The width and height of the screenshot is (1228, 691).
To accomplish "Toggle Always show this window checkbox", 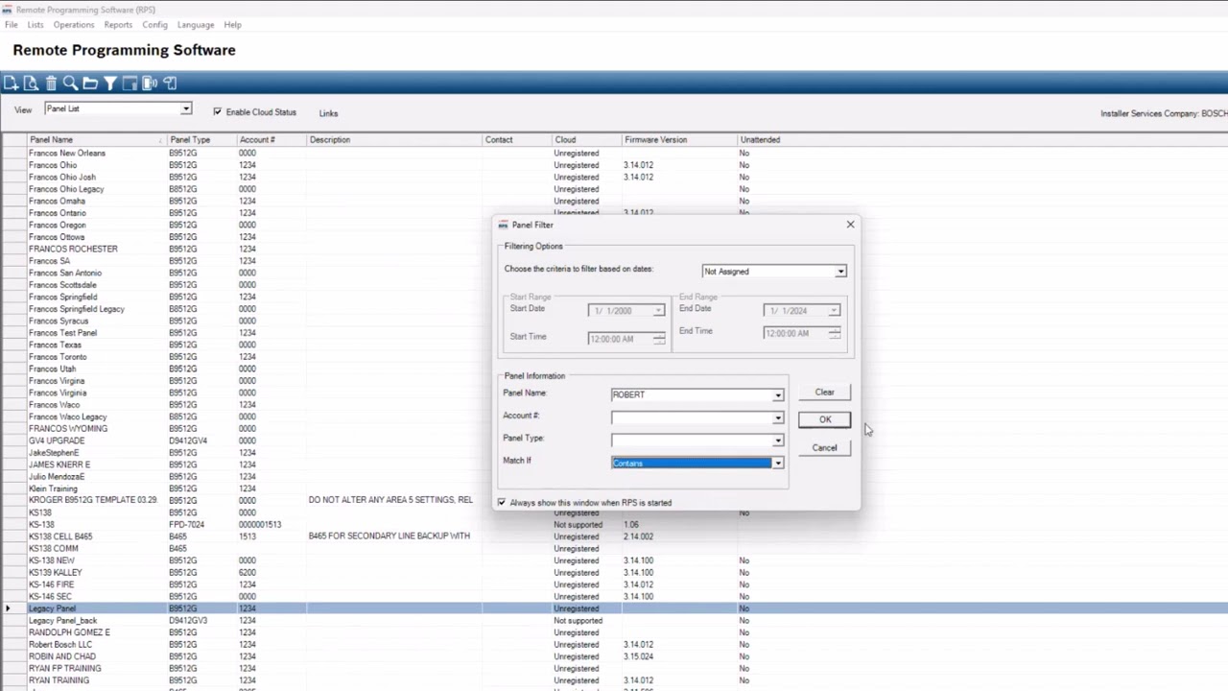I will 501,503.
